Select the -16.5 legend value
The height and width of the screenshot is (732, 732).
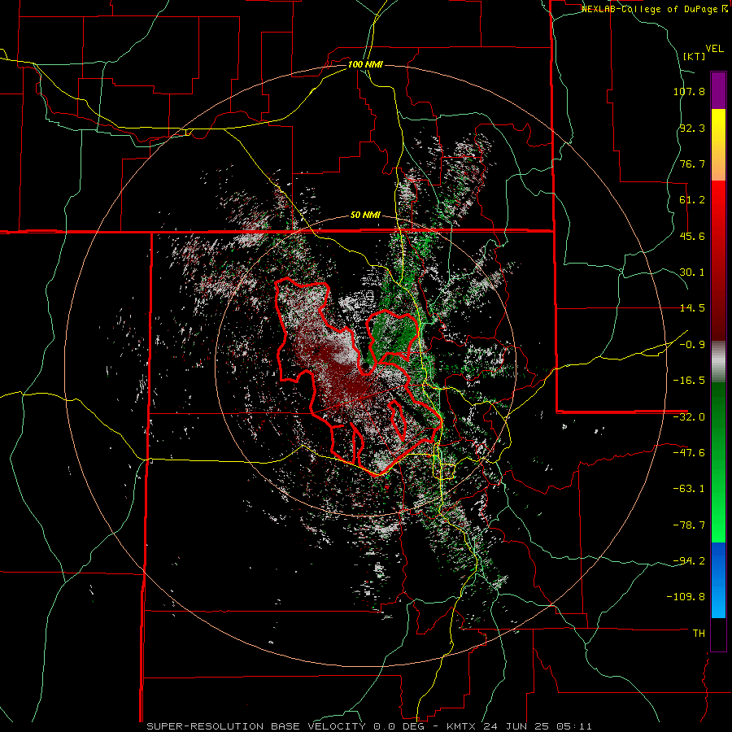click(689, 381)
